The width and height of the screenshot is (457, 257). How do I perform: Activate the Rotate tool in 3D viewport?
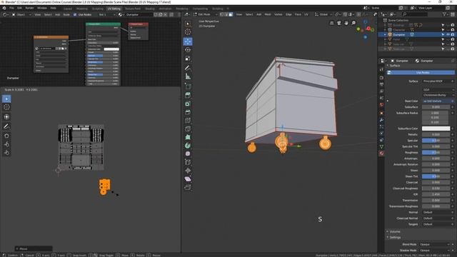(x=188, y=50)
